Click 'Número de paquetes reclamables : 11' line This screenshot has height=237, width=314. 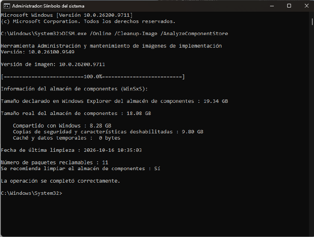click(x=54, y=163)
